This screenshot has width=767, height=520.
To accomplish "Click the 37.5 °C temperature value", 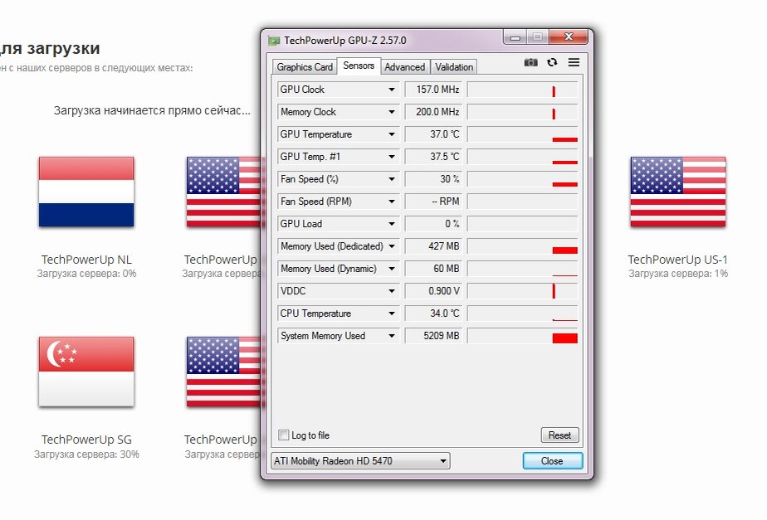I will point(433,157).
